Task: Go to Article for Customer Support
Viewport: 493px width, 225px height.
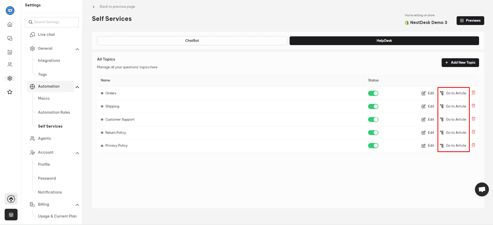Action: (453, 120)
